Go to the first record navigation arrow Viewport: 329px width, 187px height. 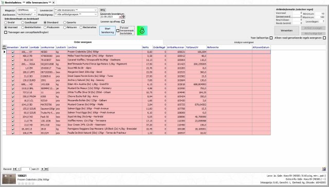[x=14, y=169]
